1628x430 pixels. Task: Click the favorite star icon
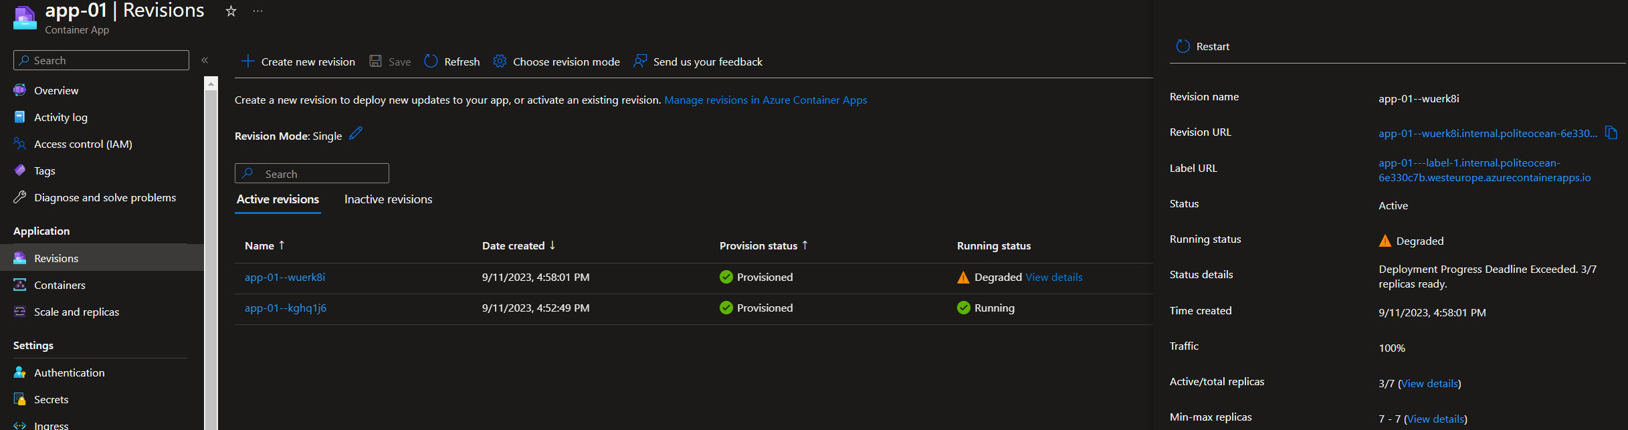click(x=231, y=11)
